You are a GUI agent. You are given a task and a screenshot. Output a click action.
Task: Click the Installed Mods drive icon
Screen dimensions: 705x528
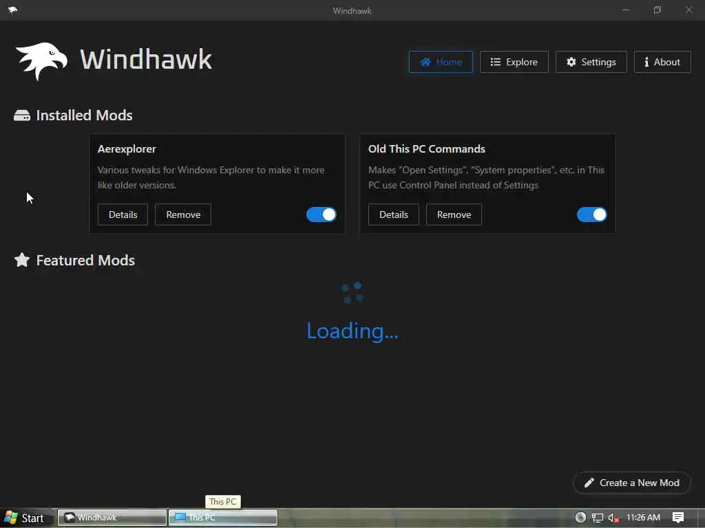[x=22, y=115]
